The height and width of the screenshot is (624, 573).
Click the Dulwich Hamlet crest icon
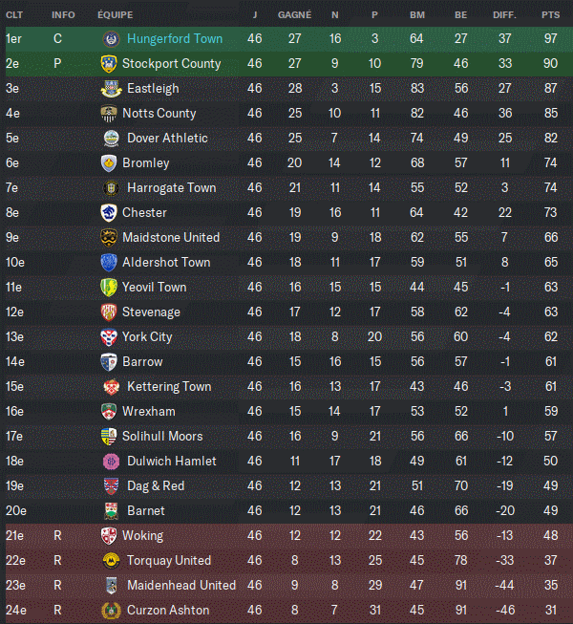[111, 462]
